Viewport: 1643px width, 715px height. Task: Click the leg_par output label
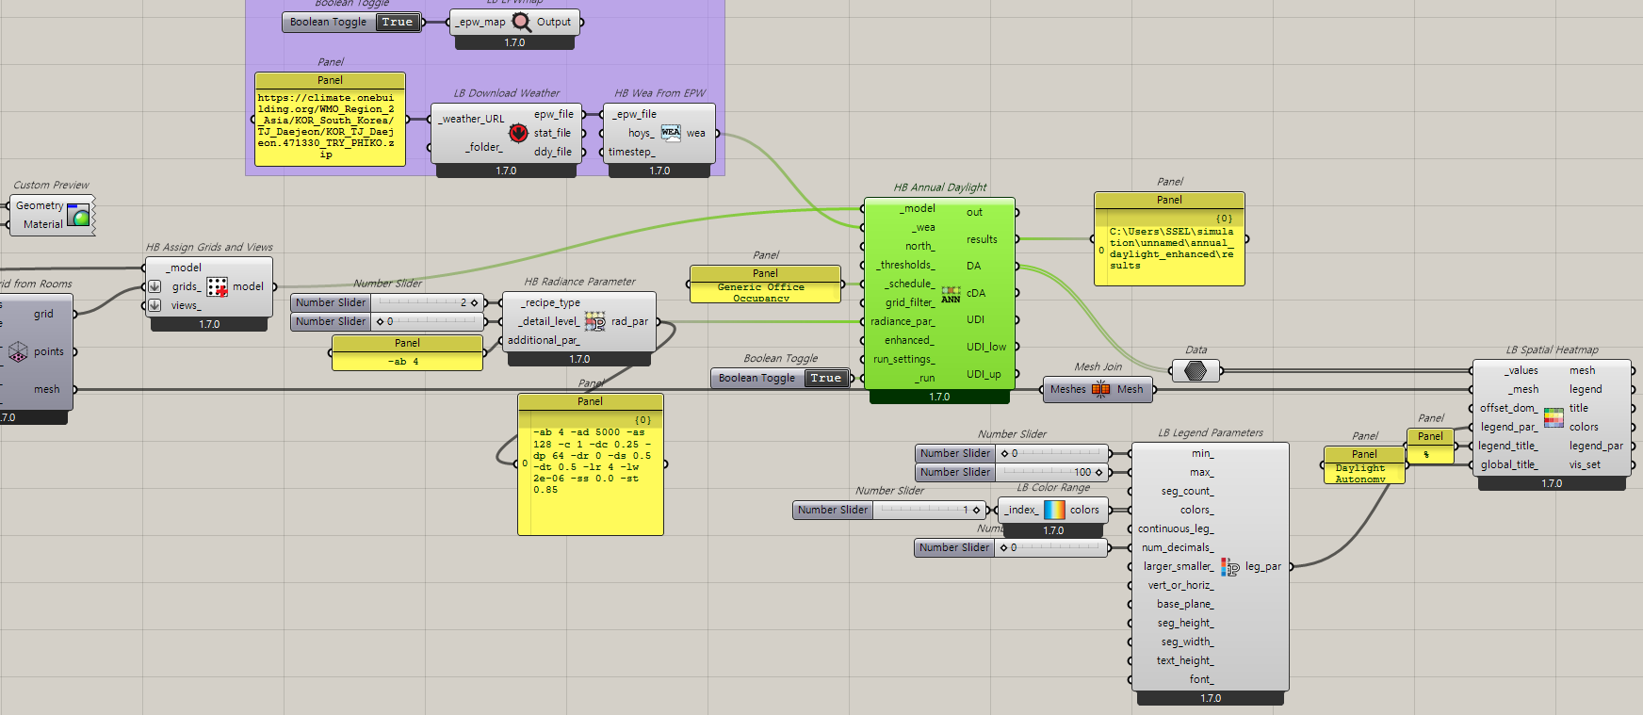coord(1263,567)
